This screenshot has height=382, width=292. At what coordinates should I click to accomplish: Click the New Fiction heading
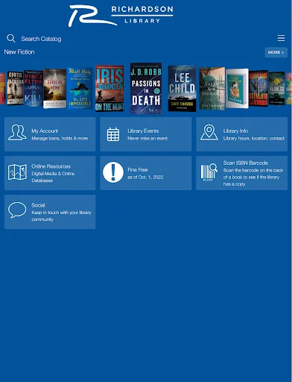click(19, 52)
